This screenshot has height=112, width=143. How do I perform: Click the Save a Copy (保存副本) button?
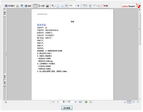click(x=10, y=6)
